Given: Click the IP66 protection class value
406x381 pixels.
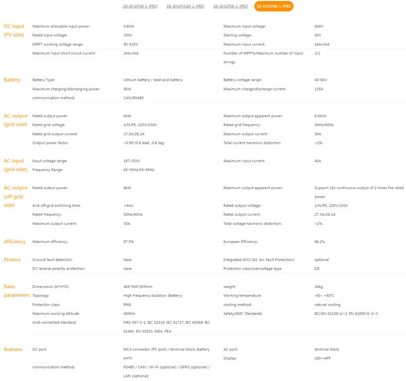Looking at the screenshot, I should 127,305.
